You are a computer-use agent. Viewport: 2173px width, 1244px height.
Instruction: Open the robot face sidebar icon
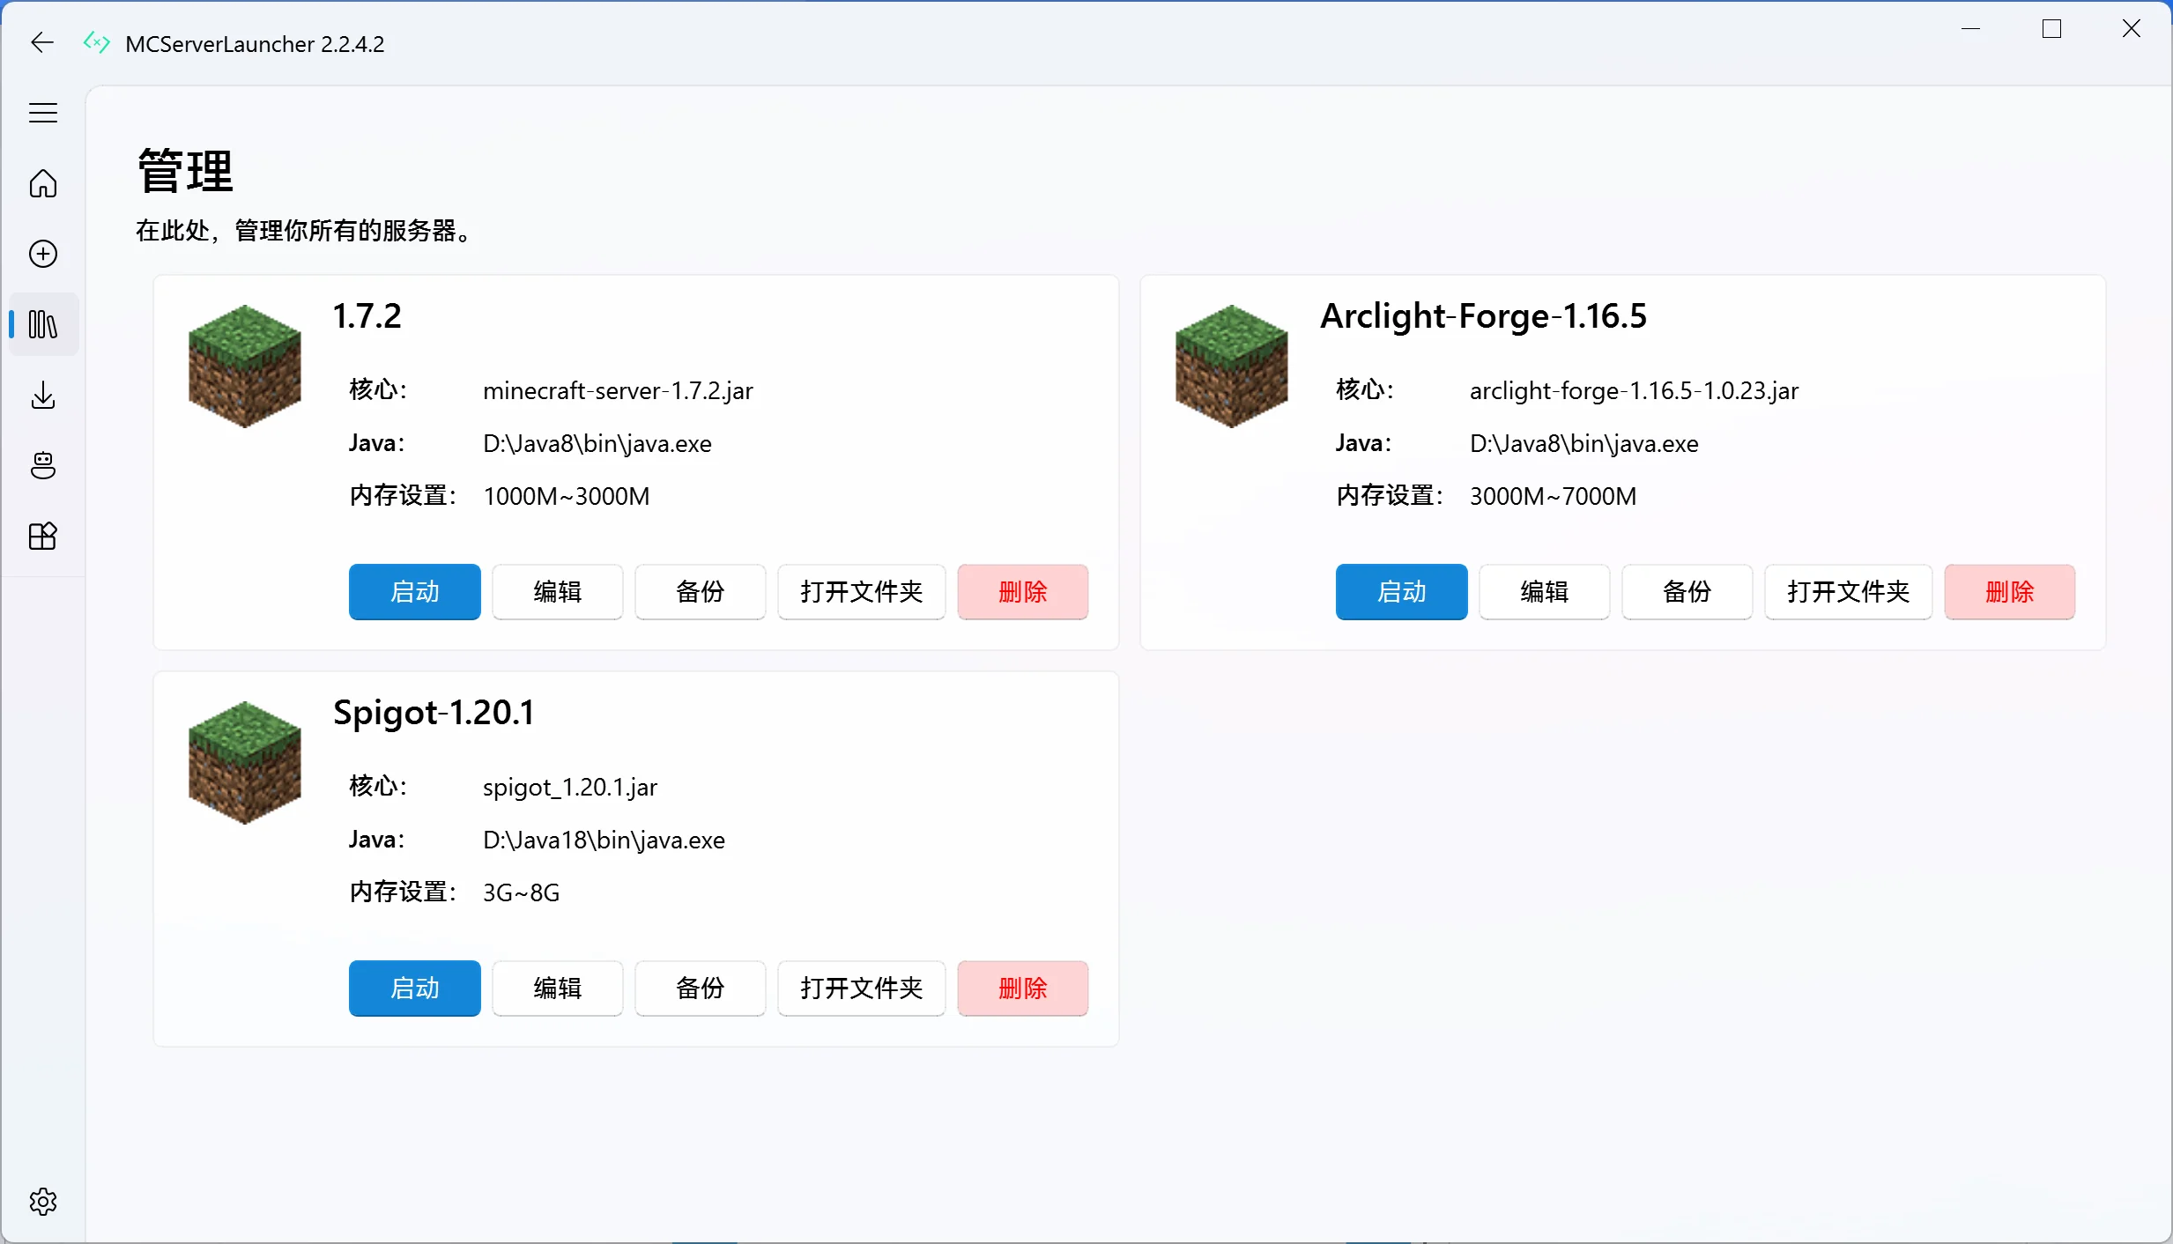(x=42, y=465)
